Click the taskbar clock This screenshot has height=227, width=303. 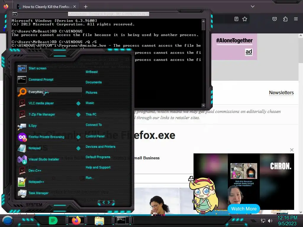point(287,220)
